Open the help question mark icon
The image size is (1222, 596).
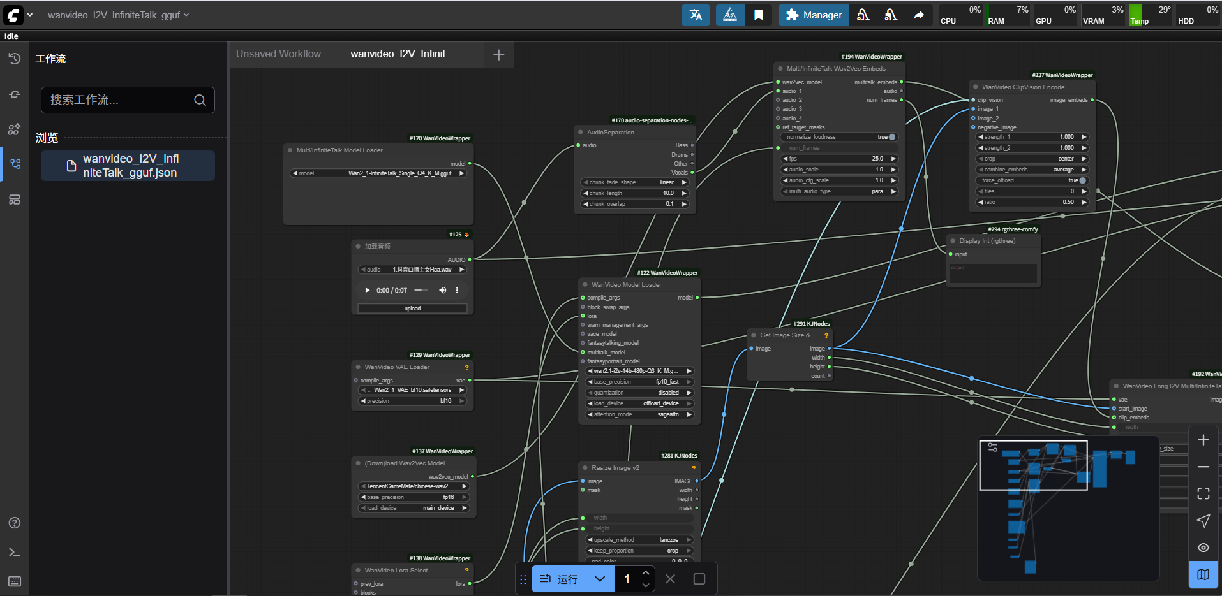pyautogui.click(x=15, y=523)
